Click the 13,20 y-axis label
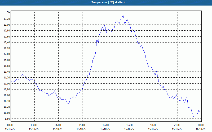The height and width of the screenshot is (132, 212). [x=7, y=19]
